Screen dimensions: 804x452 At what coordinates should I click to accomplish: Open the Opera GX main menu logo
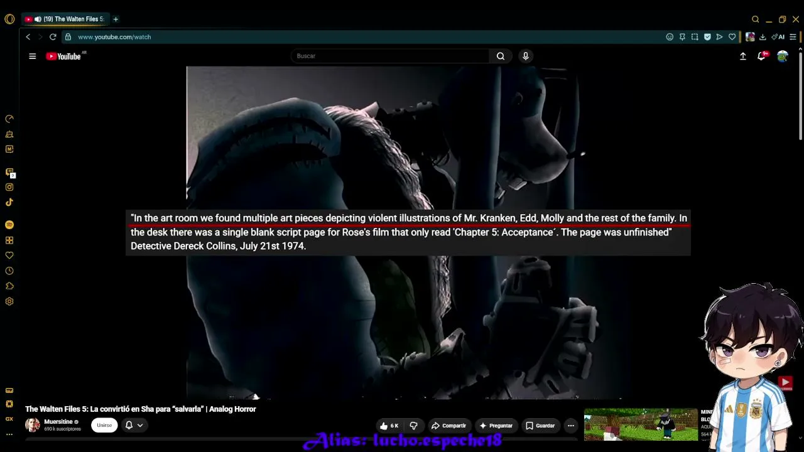point(9,19)
